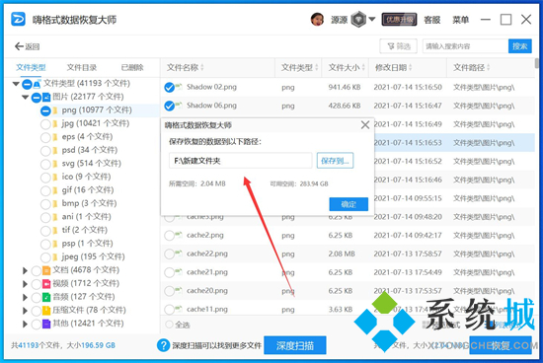This screenshot has width=543, height=363.
Task: Toggle checkbox for png folder
Action: pyautogui.click(x=45, y=111)
